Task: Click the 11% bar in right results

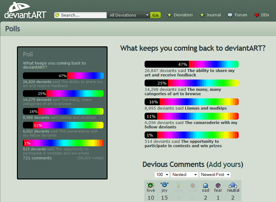Action: pyautogui.click(x=192, y=116)
